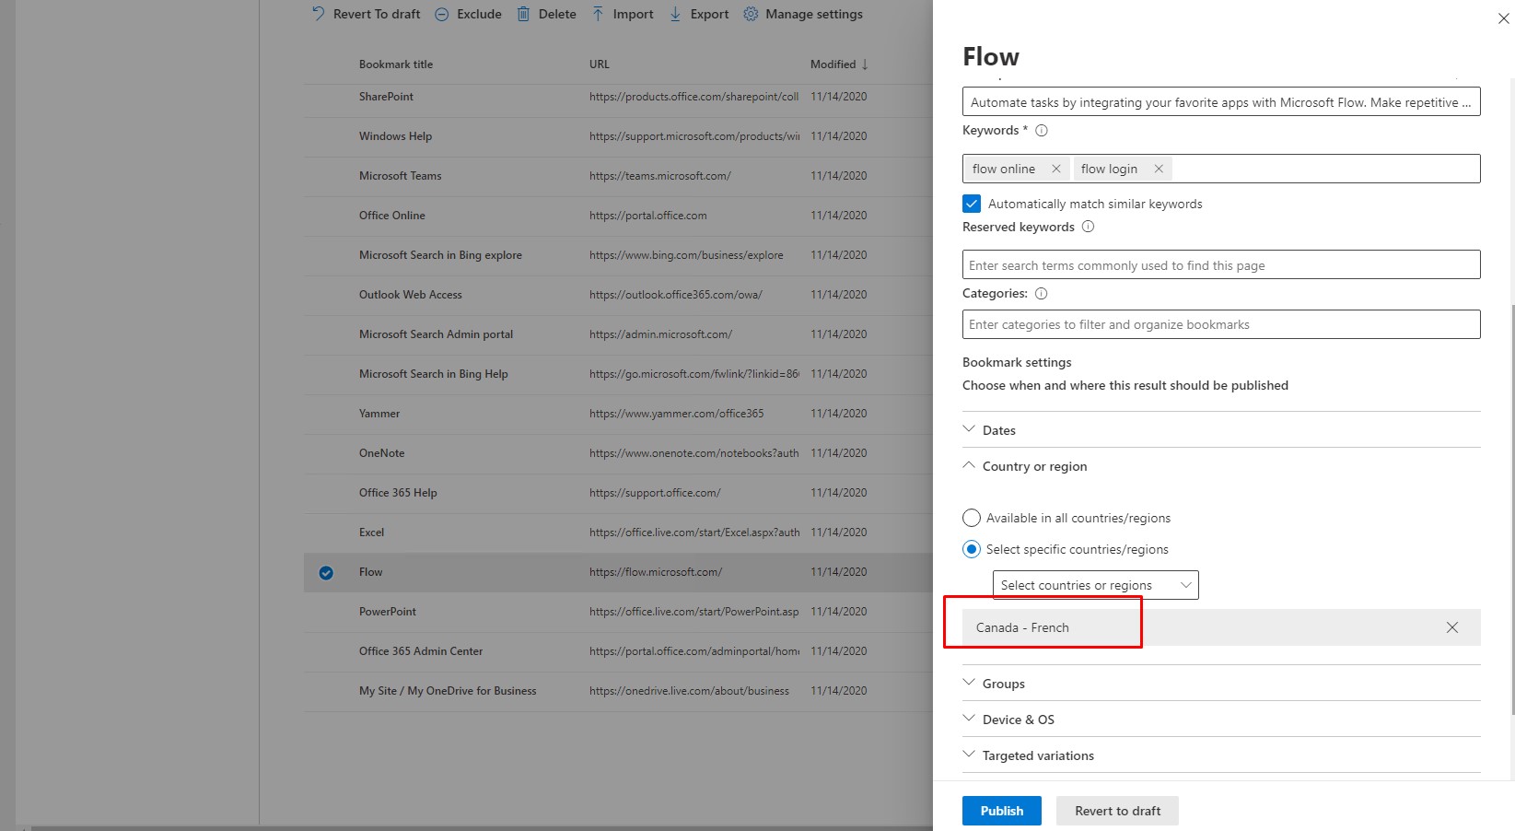
Task: Uncheck Automatically match similar keywords
Action: (972, 204)
